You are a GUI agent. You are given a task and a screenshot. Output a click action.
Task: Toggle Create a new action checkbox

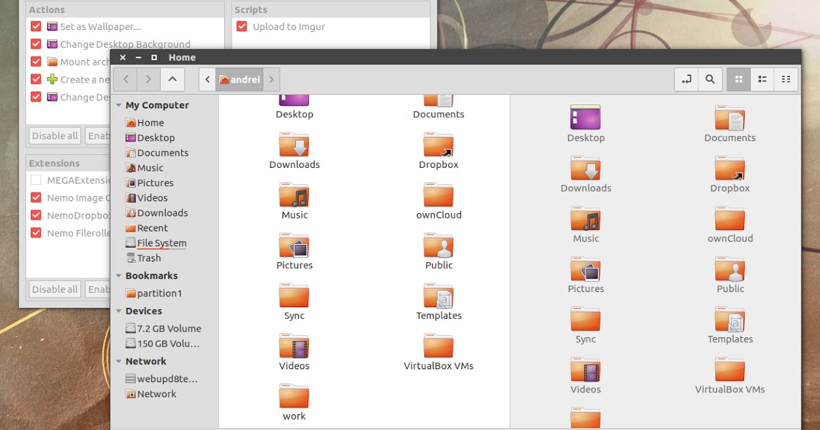click(36, 79)
